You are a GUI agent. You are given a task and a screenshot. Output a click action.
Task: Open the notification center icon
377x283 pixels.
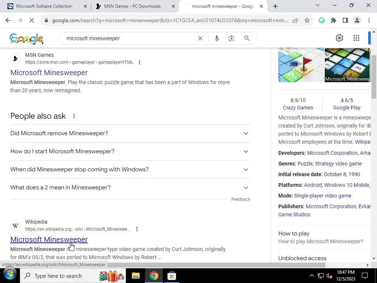[x=365, y=276]
